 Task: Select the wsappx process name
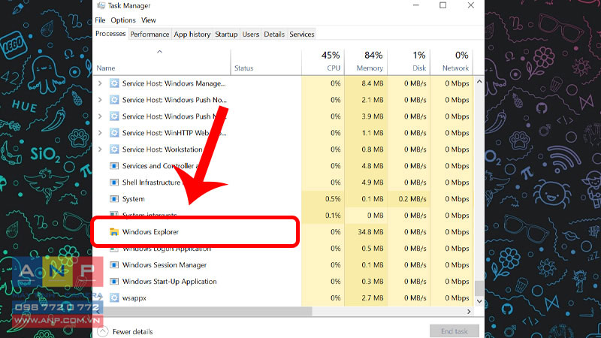[134, 297]
